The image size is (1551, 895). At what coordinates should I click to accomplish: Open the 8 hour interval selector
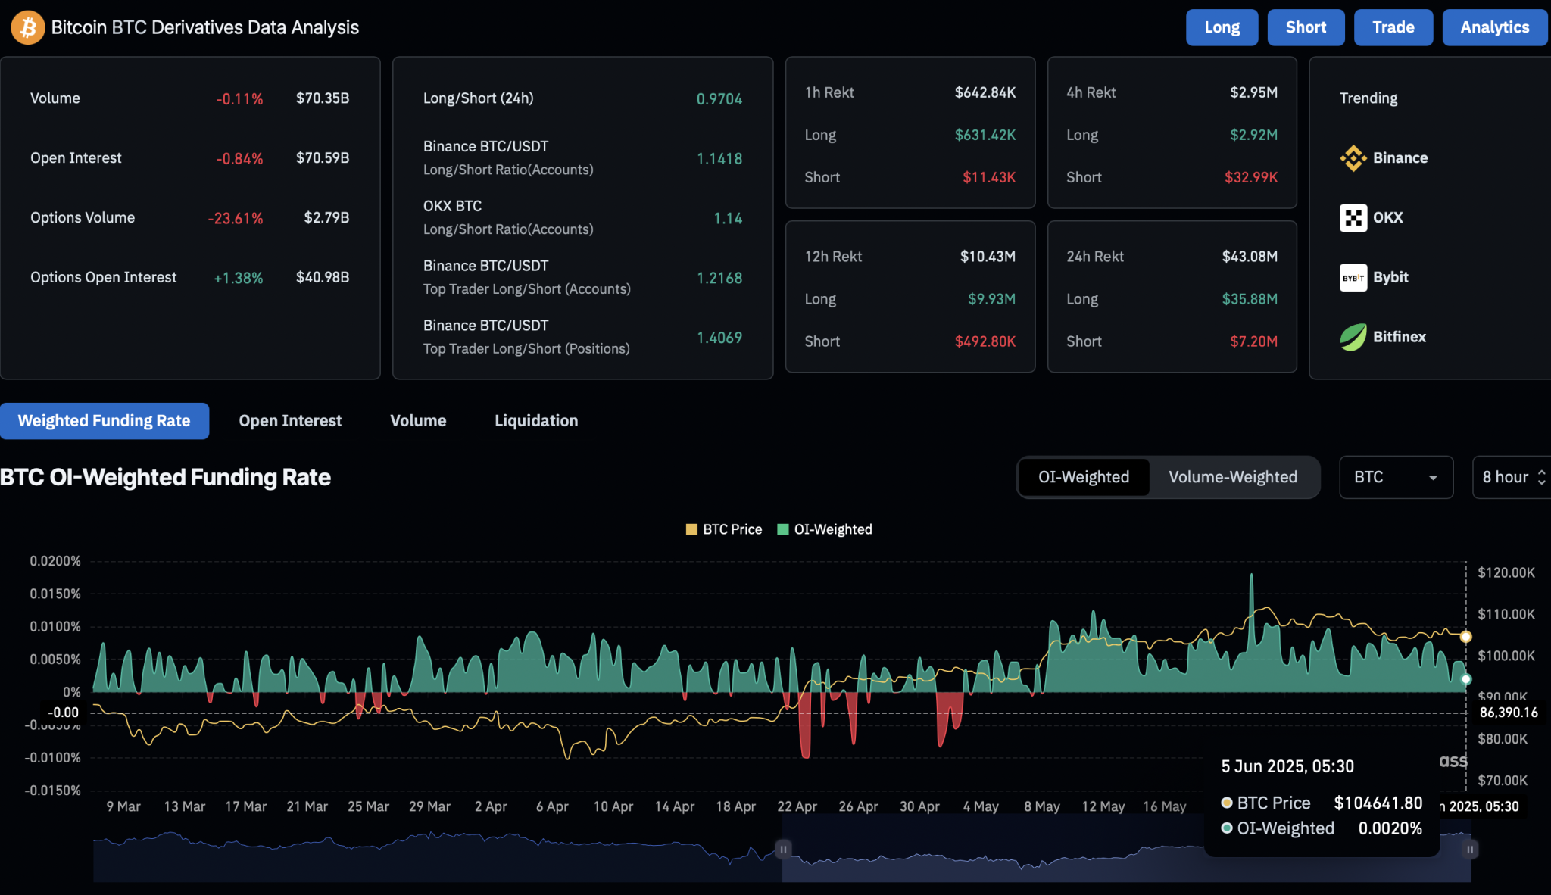pos(1512,477)
